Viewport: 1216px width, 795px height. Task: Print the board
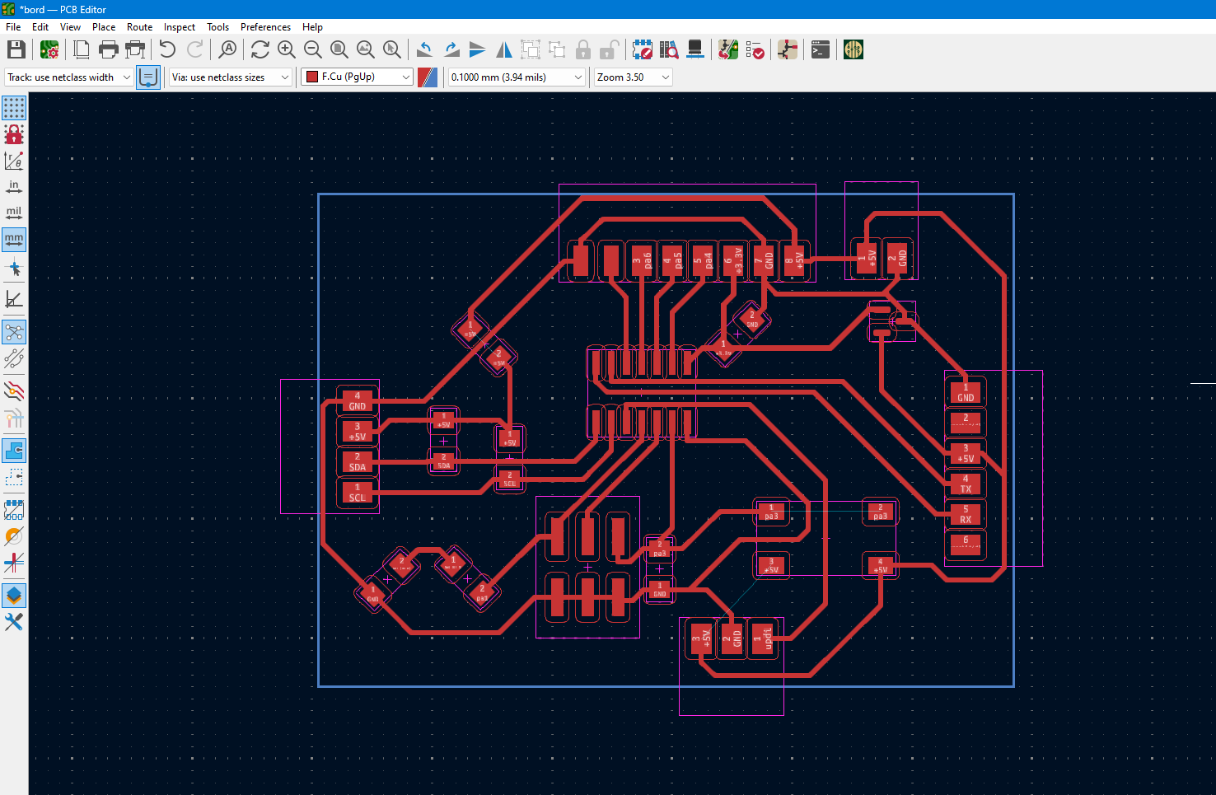click(x=108, y=50)
